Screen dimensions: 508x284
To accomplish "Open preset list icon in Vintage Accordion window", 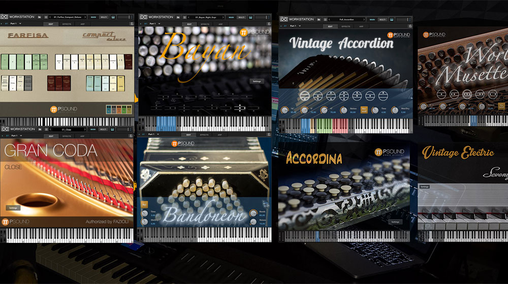I will click(x=325, y=19).
